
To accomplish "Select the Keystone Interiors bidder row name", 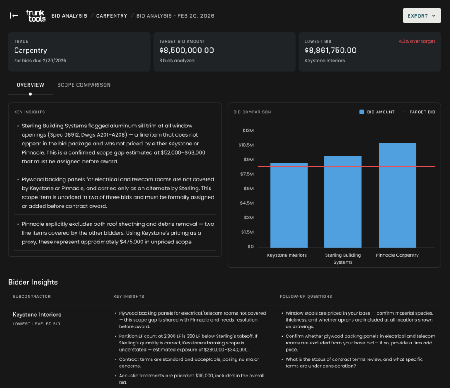I will tap(37, 315).
